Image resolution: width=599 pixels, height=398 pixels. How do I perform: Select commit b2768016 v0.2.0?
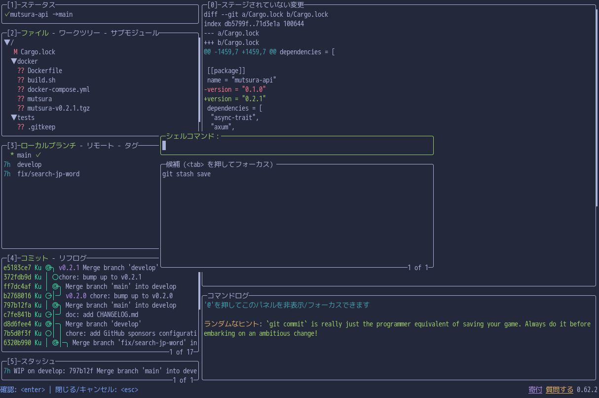point(100,296)
